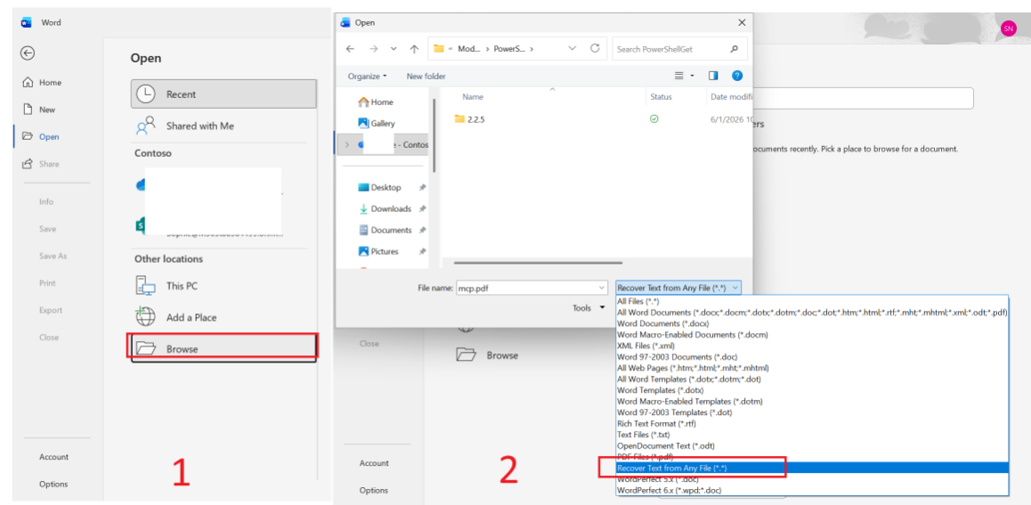Open the file type filter combo box
1031x505 pixels.
(x=678, y=288)
